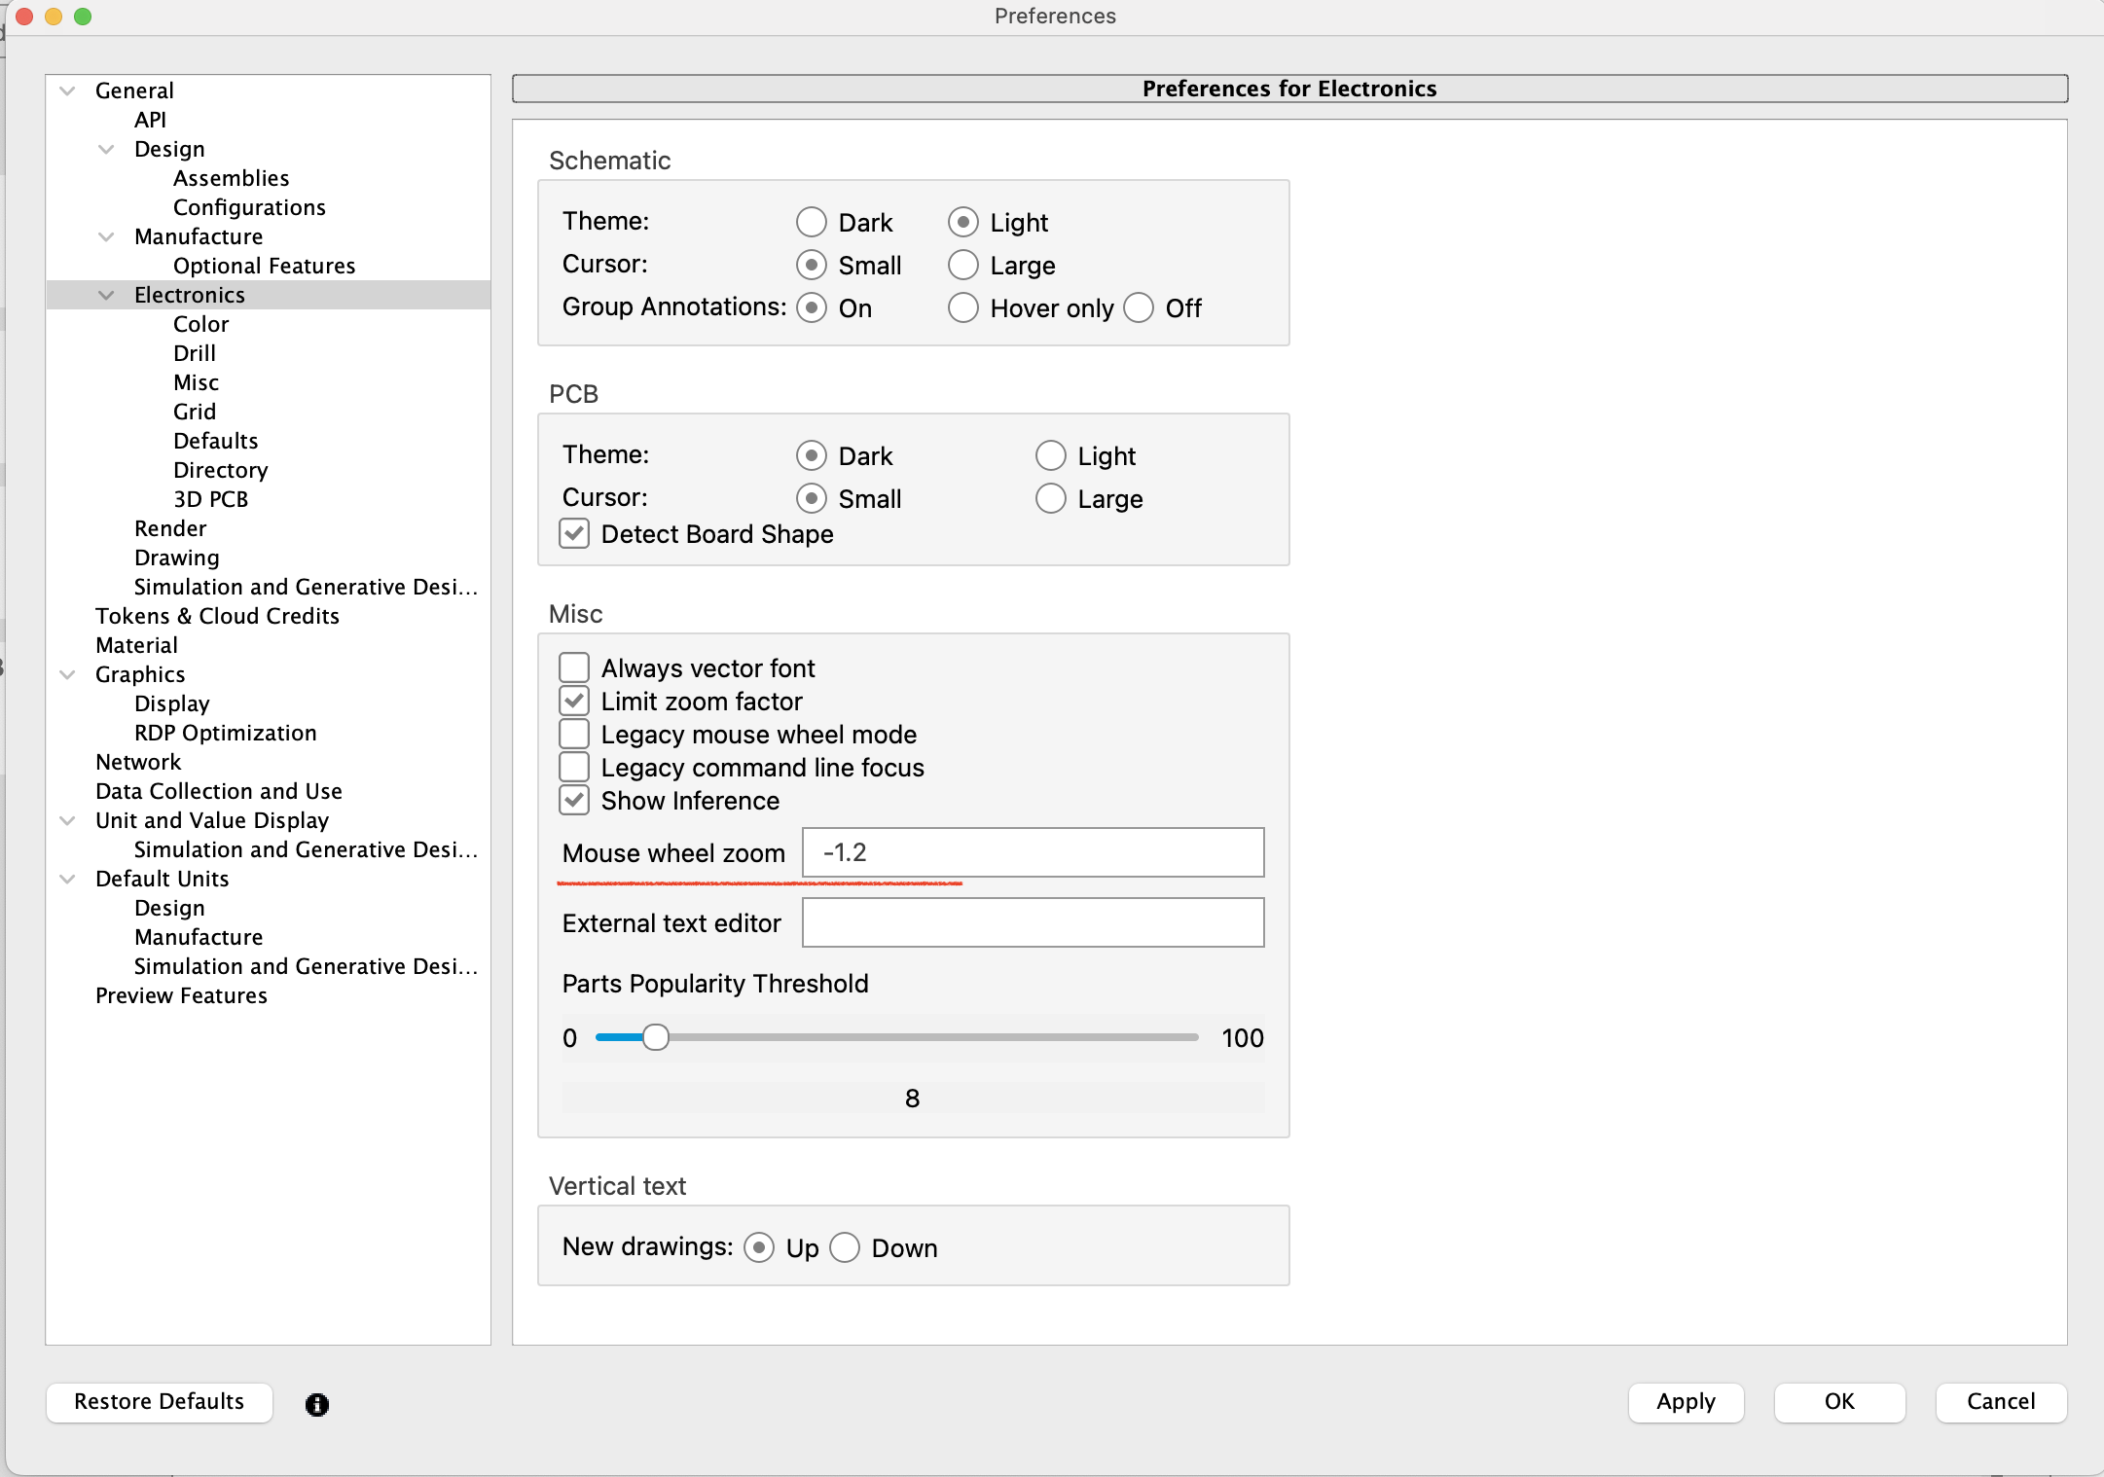Image resolution: width=2104 pixels, height=1477 pixels.
Task: Click the Mouse wheel zoom field
Action: [x=1033, y=852]
